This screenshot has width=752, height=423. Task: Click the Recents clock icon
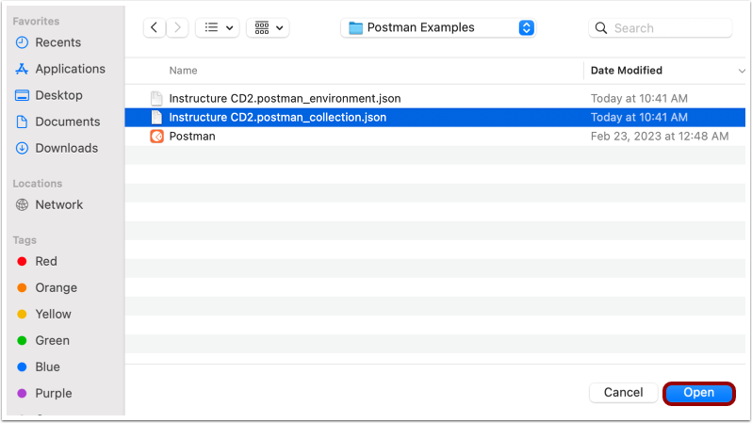[x=22, y=42]
